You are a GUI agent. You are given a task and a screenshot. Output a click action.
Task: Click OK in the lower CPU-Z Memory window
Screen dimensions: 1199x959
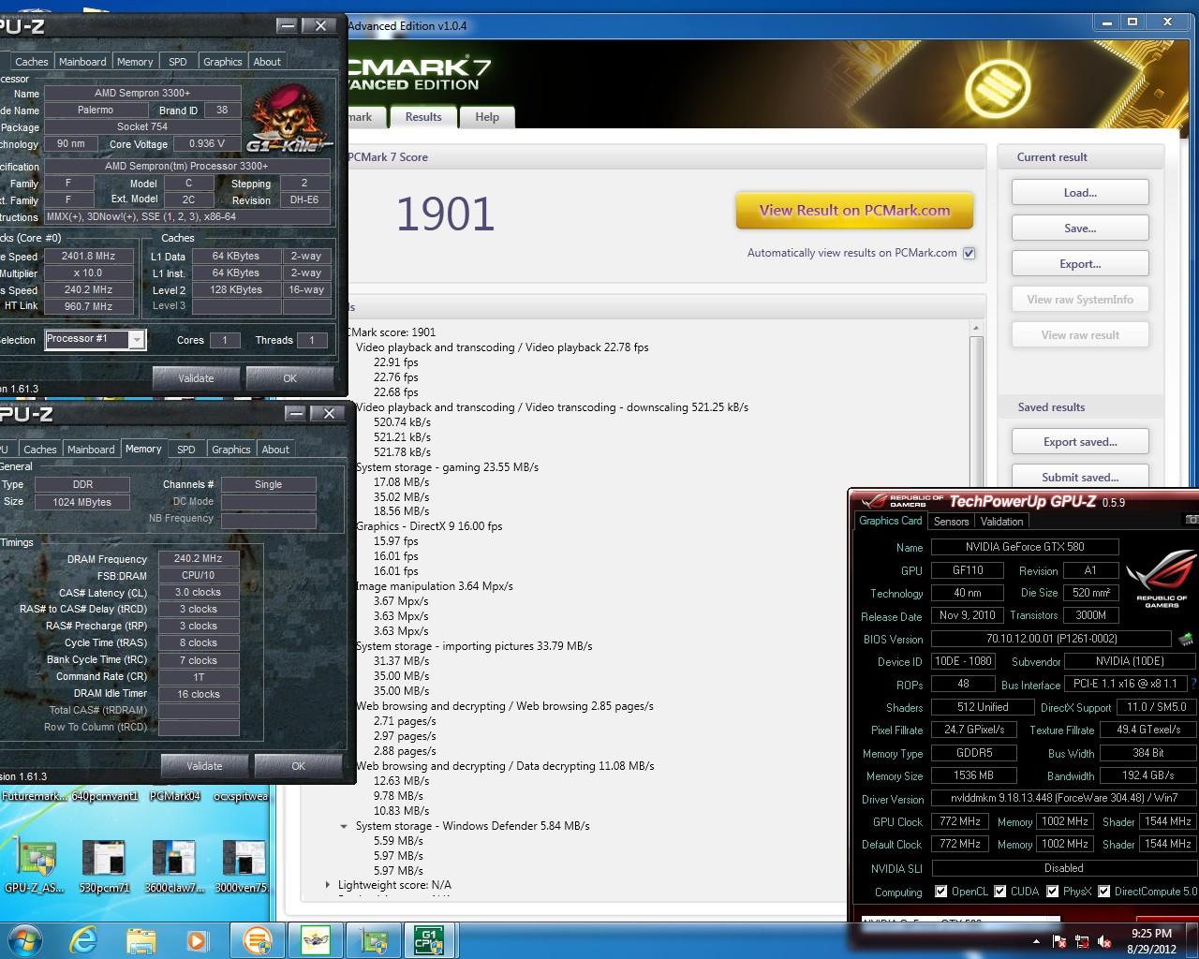(x=298, y=766)
